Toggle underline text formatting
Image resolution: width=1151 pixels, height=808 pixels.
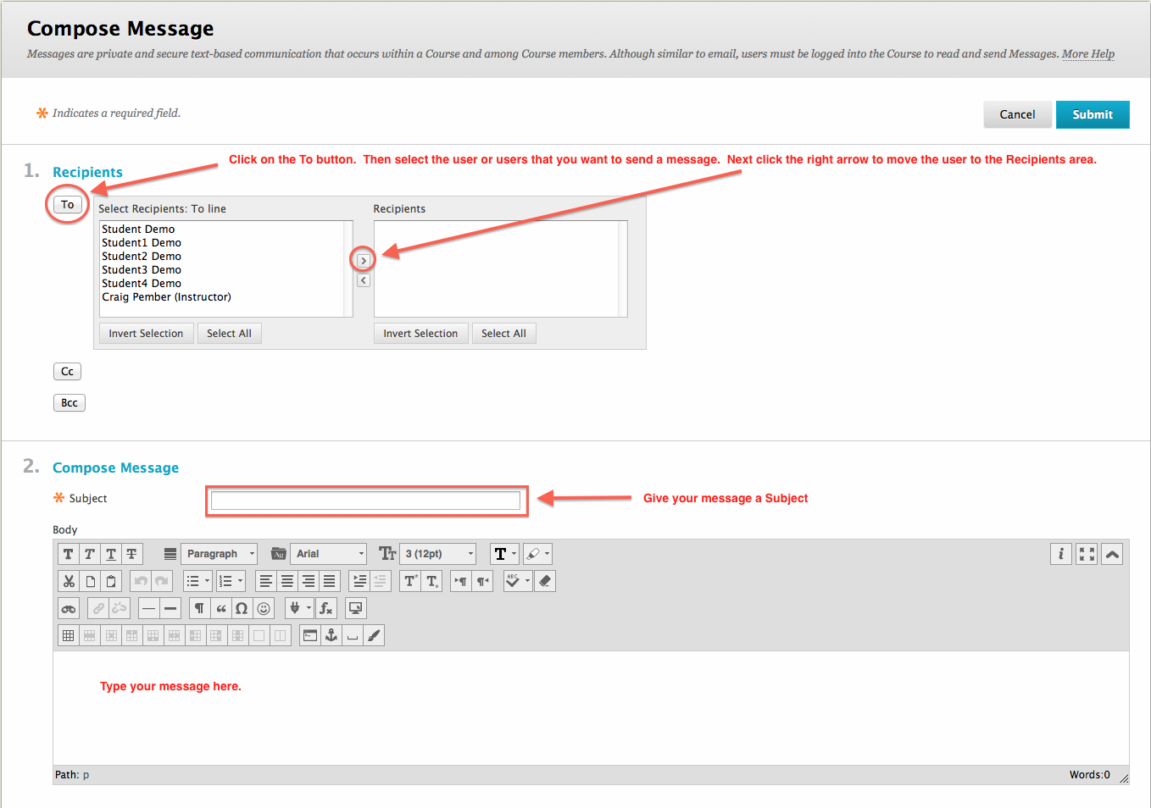[111, 554]
